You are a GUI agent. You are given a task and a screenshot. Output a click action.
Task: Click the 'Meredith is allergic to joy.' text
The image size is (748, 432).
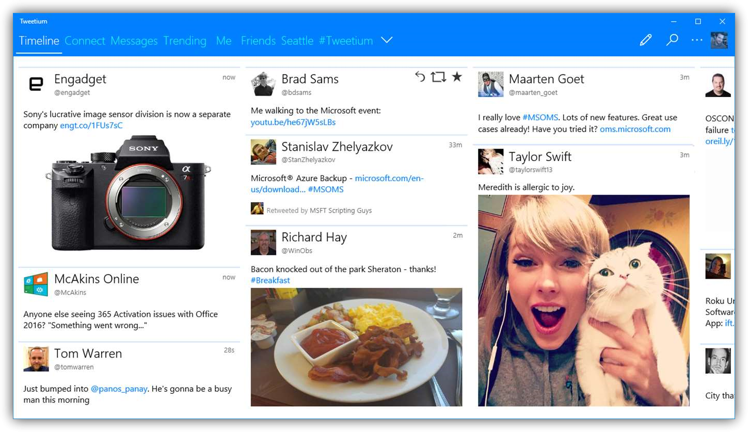527,187
